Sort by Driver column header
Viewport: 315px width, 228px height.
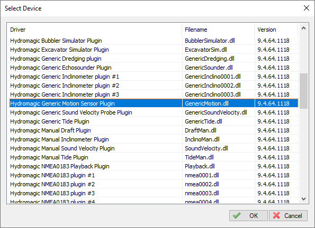(94, 30)
